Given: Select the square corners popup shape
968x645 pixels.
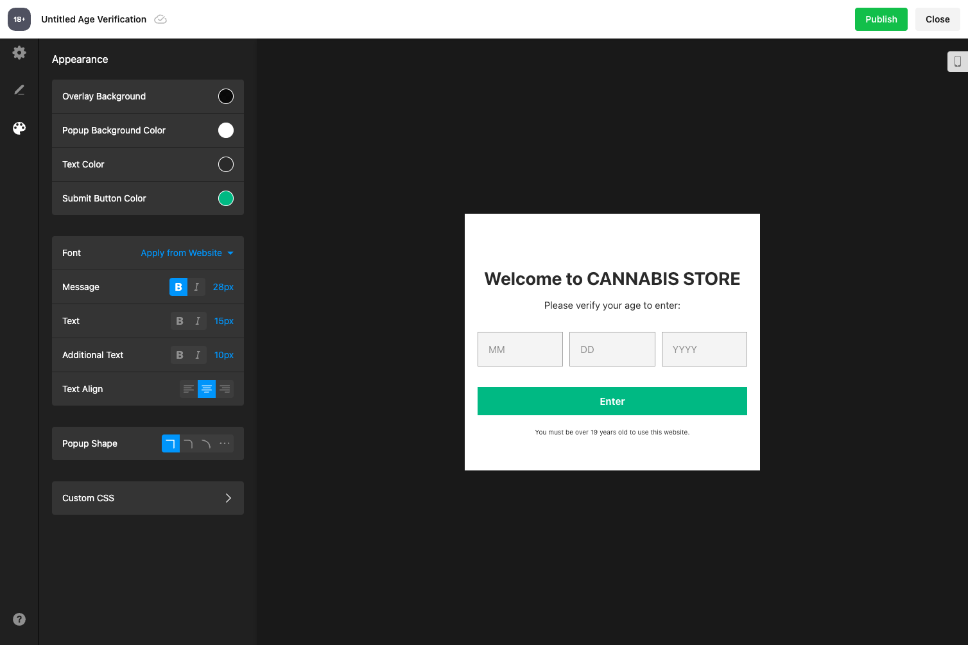Looking at the screenshot, I should [171, 443].
